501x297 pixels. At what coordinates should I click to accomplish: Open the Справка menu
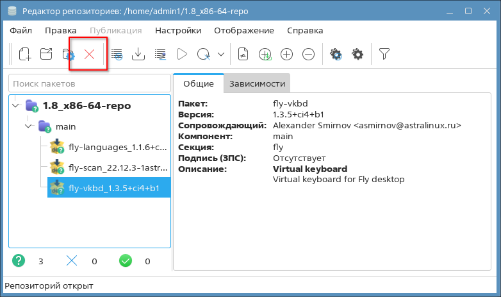point(305,30)
